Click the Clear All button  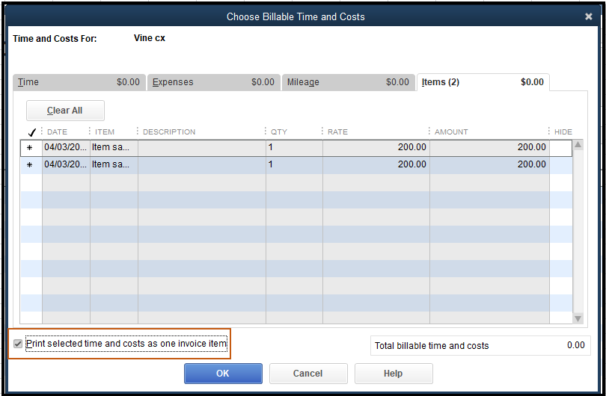point(65,111)
